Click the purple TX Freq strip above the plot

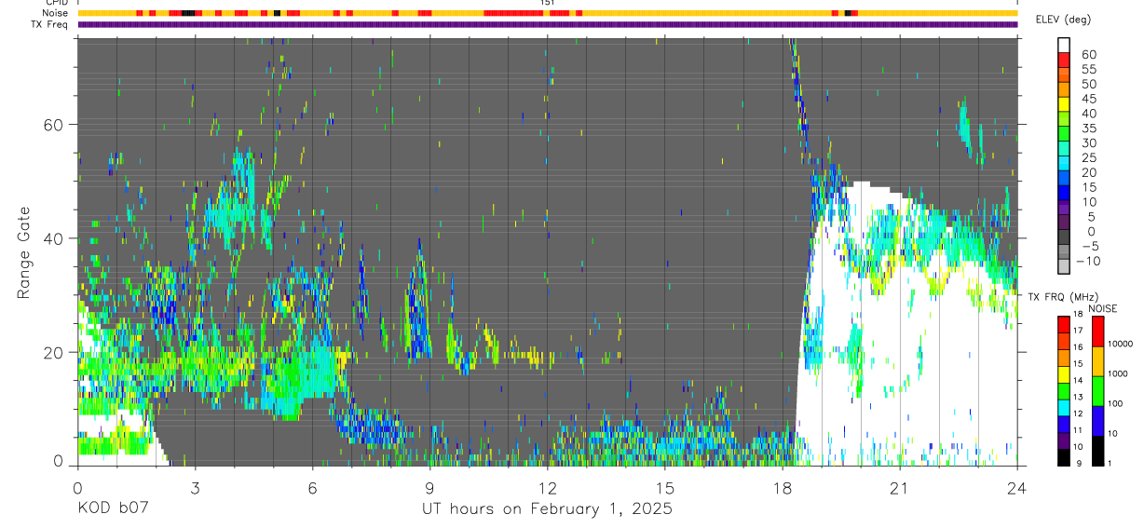click(x=547, y=24)
